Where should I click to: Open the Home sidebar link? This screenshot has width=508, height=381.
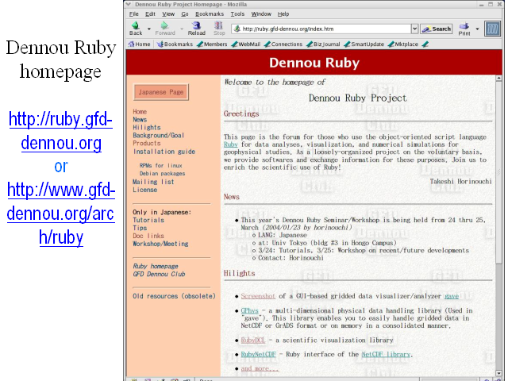pyautogui.click(x=140, y=111)
